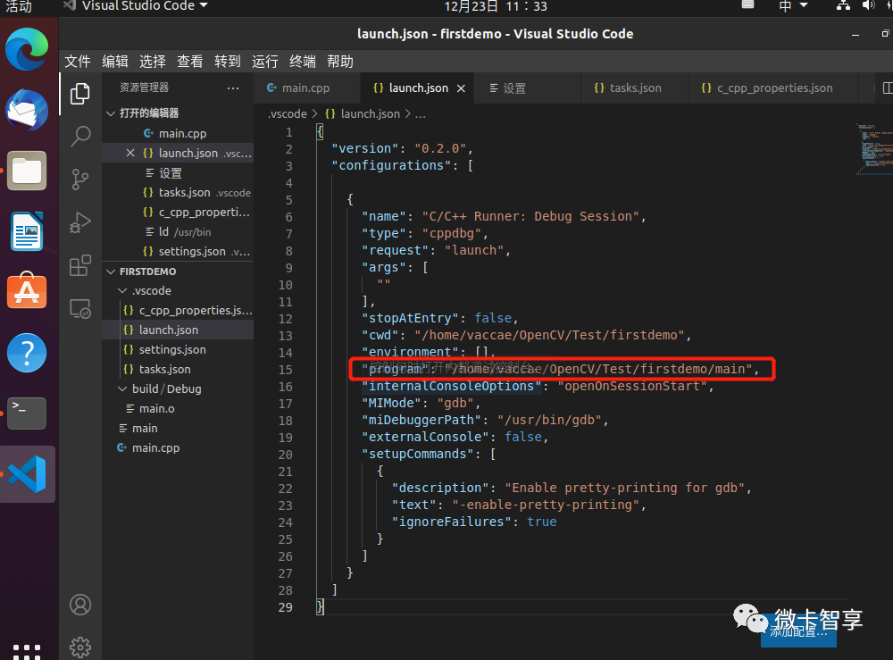Open the Explorer view in activity bar
Image resolution: width=893 pixels, height=660 pixels.
tap(79, 94)
